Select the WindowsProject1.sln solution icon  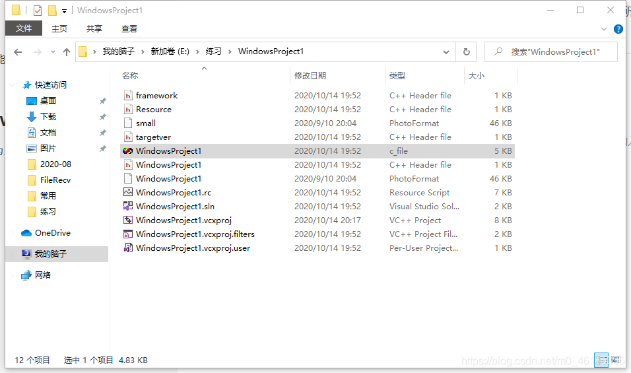pyautogui.click(x=128, y=207)
